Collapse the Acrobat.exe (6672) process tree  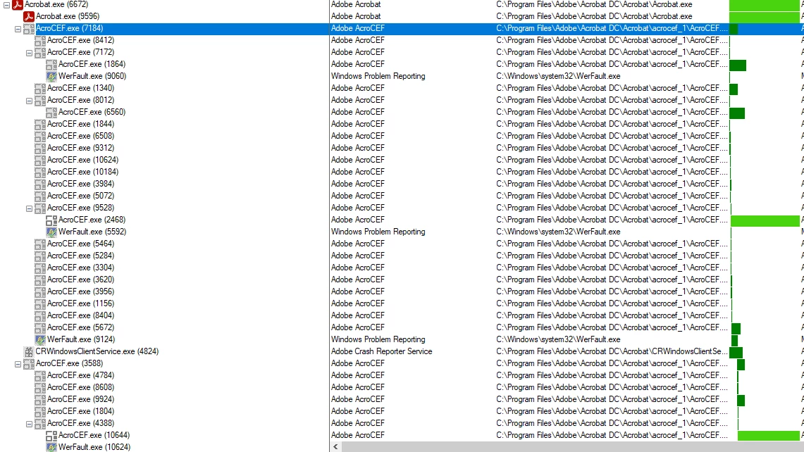point(6,5)
